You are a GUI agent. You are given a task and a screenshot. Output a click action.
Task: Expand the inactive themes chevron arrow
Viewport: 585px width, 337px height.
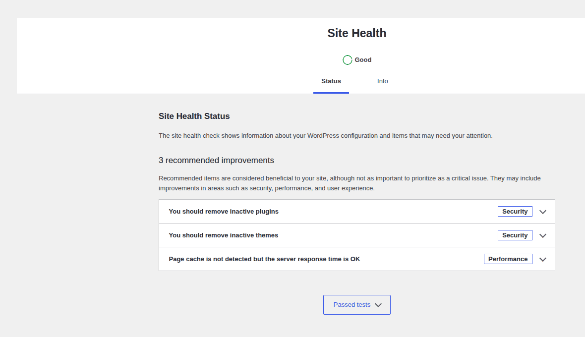click(543, 235)
